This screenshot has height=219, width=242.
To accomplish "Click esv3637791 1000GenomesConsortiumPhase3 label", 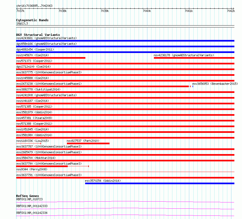I will (49, 175).
